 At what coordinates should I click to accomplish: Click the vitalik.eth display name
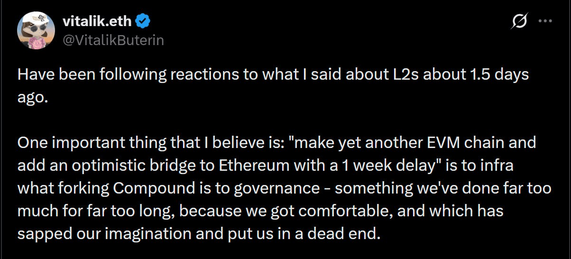click(97, 21)
